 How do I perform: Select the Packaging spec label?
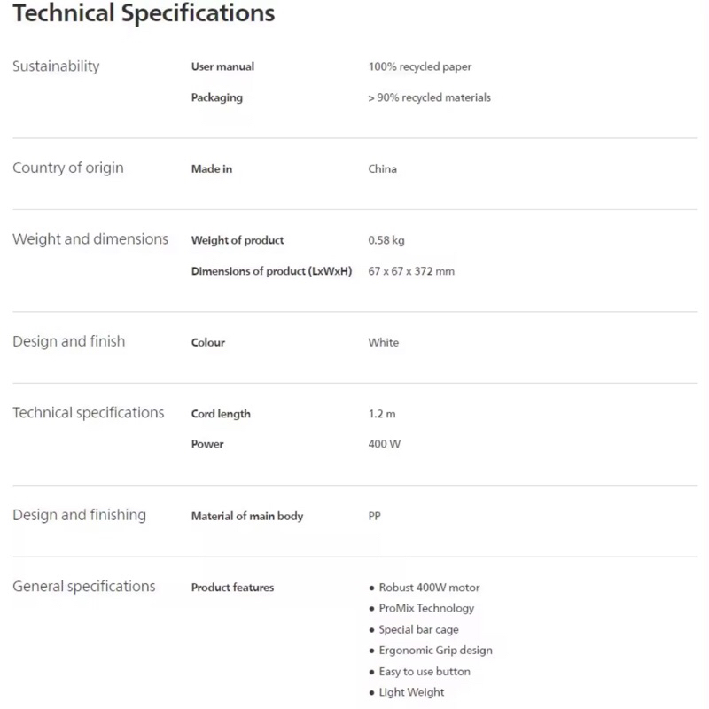tap(216, 97)
